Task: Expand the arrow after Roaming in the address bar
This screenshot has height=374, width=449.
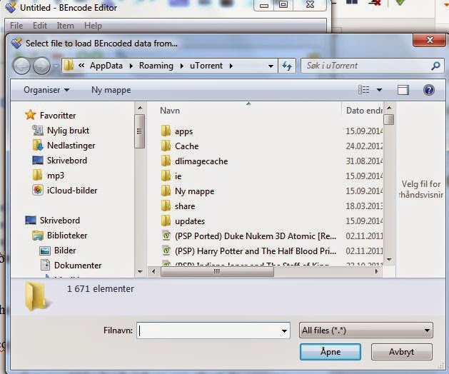Action: [181, 66]
